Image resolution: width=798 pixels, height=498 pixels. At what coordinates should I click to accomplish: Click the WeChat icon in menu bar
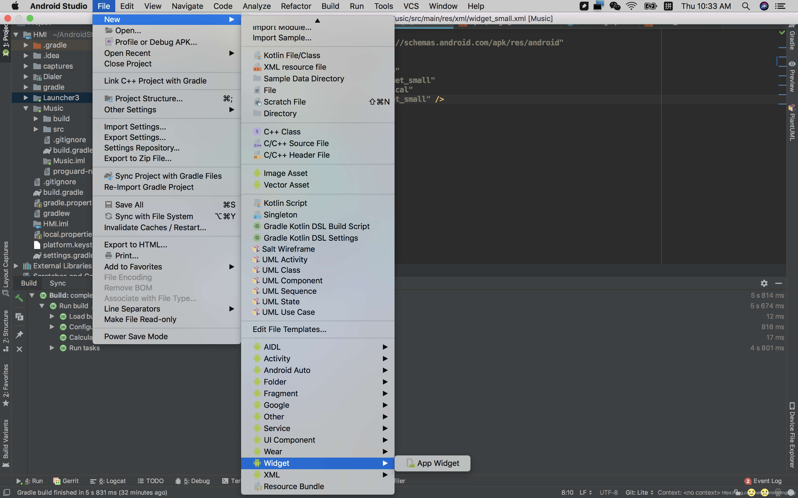pyautogui.click(x=615, y=6)
